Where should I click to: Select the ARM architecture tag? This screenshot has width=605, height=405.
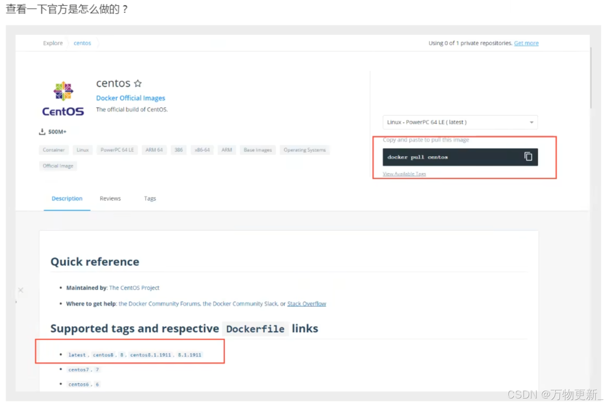point(227,150)
